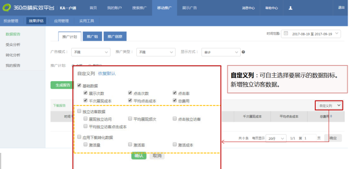Viewport: 349px width, 169px height.
Task: Open 消息中心
Action: 248,8
